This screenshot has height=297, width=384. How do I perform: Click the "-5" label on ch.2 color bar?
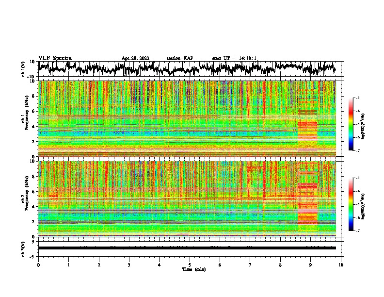click(358, 204)
